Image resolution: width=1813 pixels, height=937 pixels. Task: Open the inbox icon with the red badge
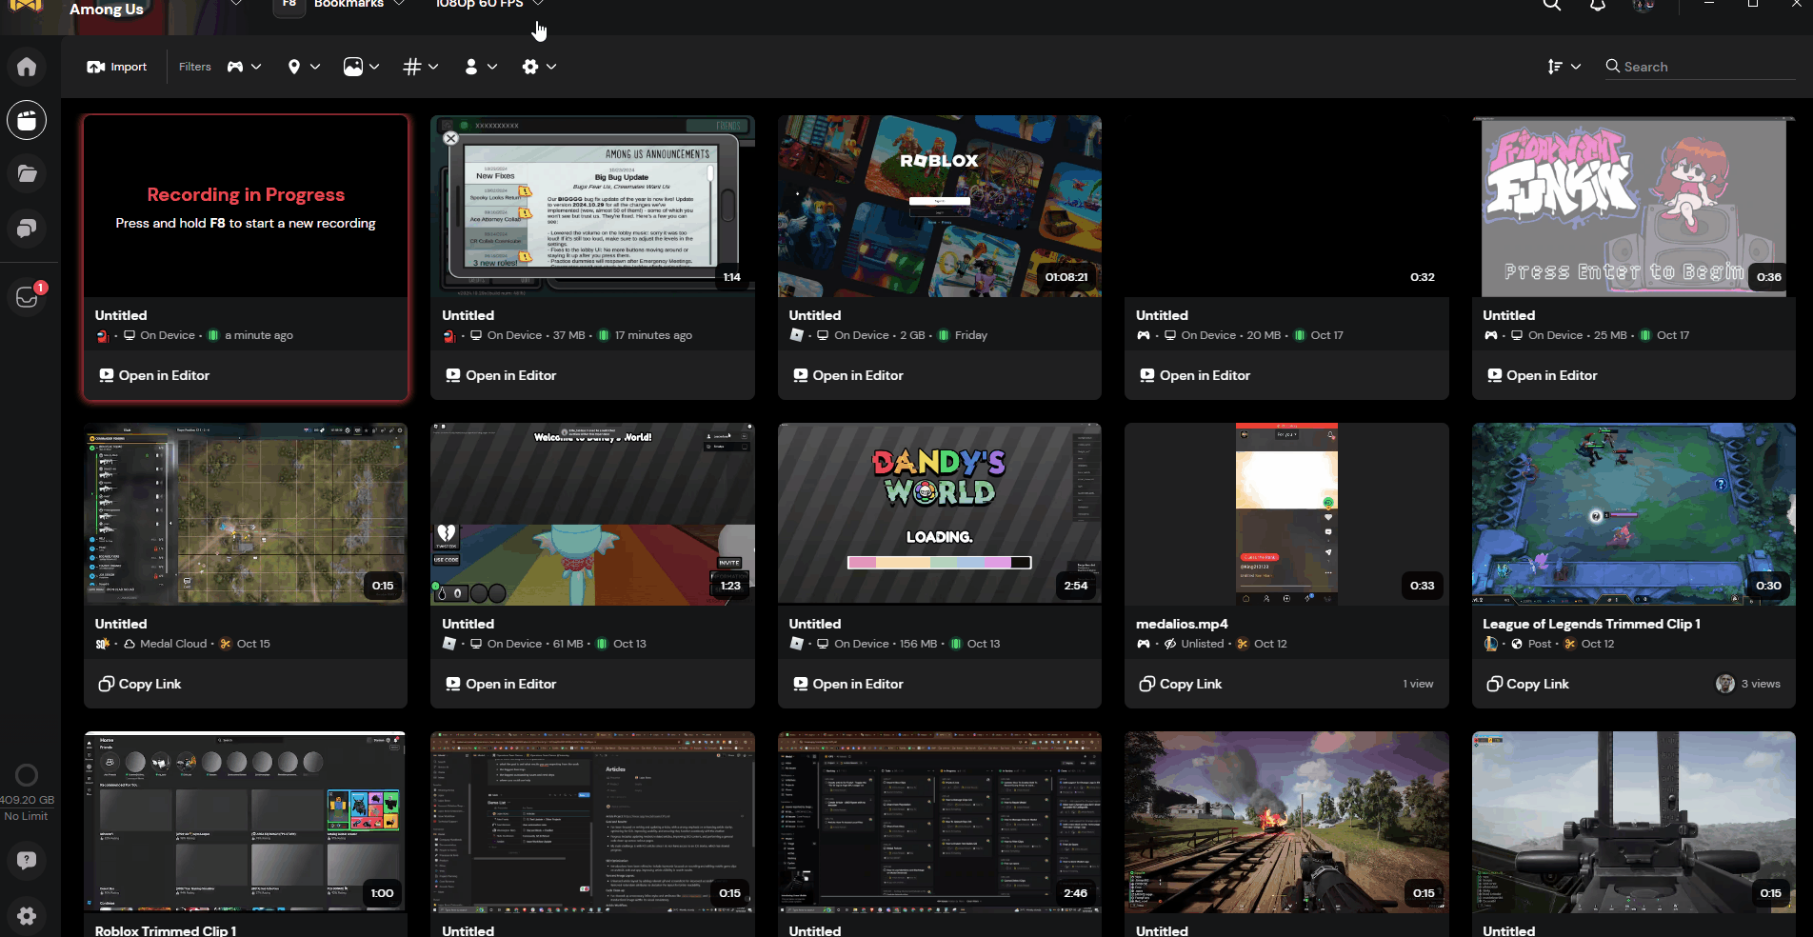point(27,297)
